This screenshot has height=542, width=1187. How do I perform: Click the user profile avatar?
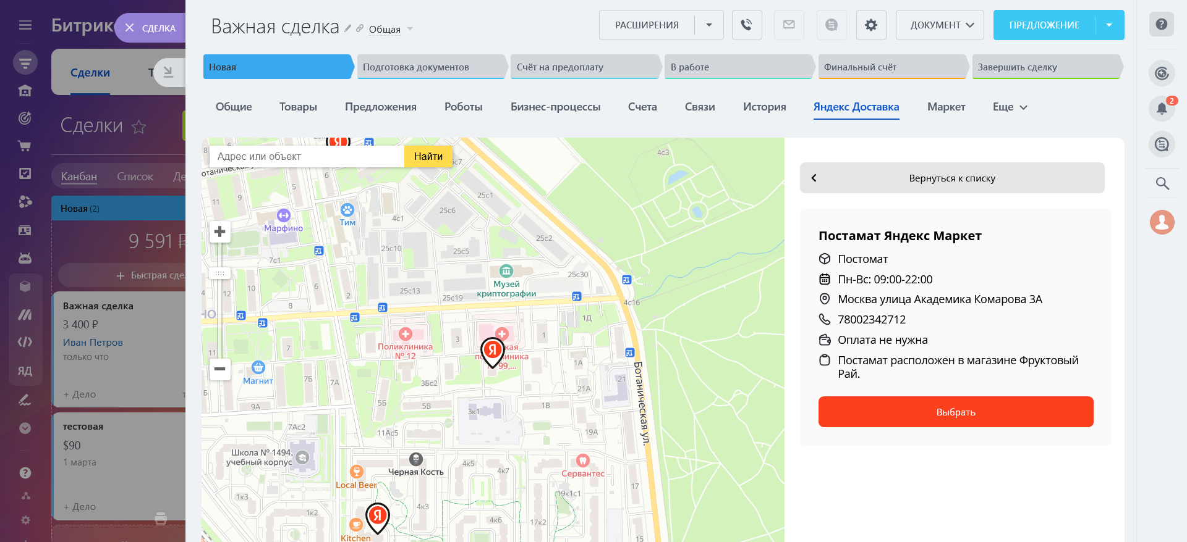pyautogui.click(x=1162, y=222)
